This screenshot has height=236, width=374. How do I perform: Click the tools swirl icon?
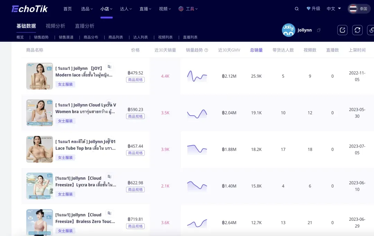tap(181, 9)
